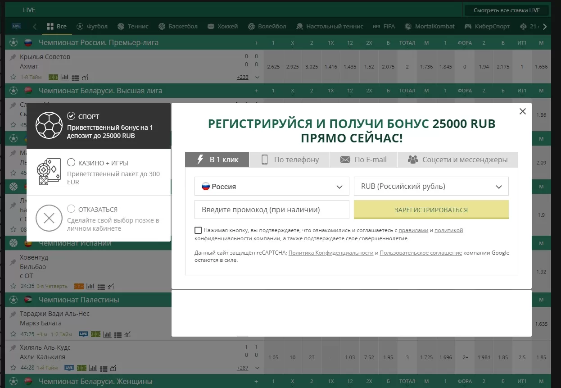Switch to the По E-mail tab

[363, 159]
